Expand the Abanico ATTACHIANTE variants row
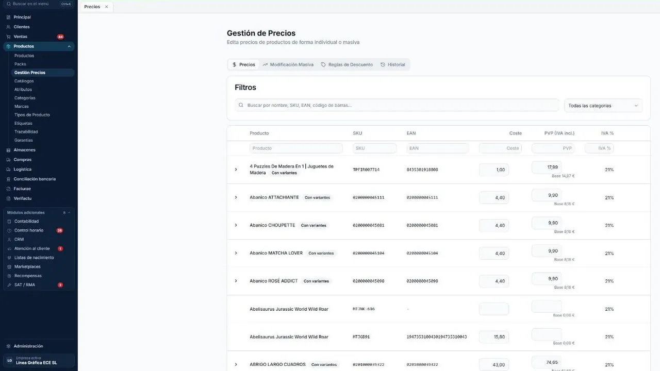The image size is (660, 371). coord(236,197)
